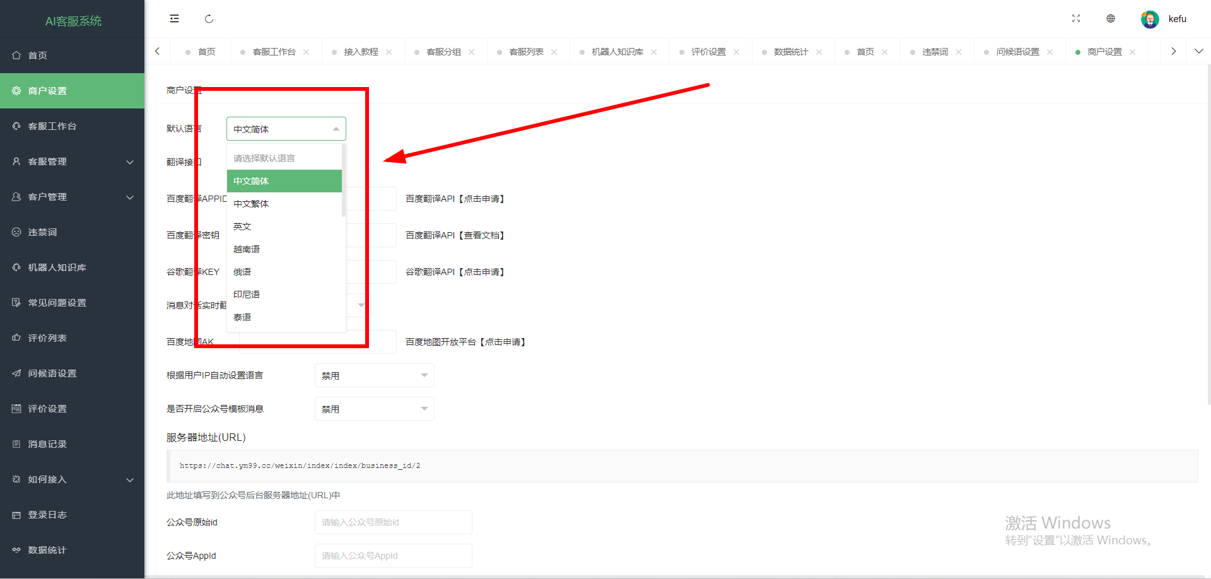This screenshot has width=1211, height=579.
Task: Switch to the 评价设置 tab
Action: pos(708,52)
